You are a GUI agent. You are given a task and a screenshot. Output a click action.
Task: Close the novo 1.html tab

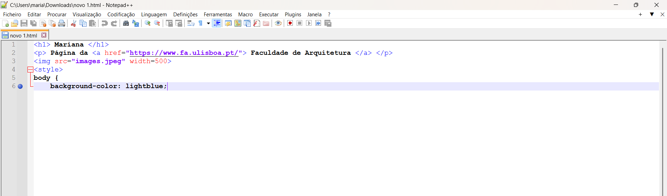coord(44,35)
